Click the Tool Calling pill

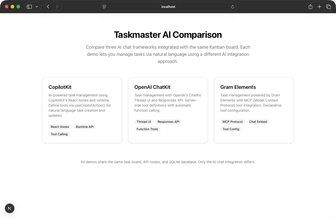tap(59, 134)
